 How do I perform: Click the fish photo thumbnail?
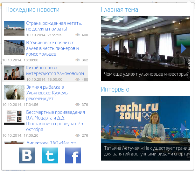(x=14, y=92)
